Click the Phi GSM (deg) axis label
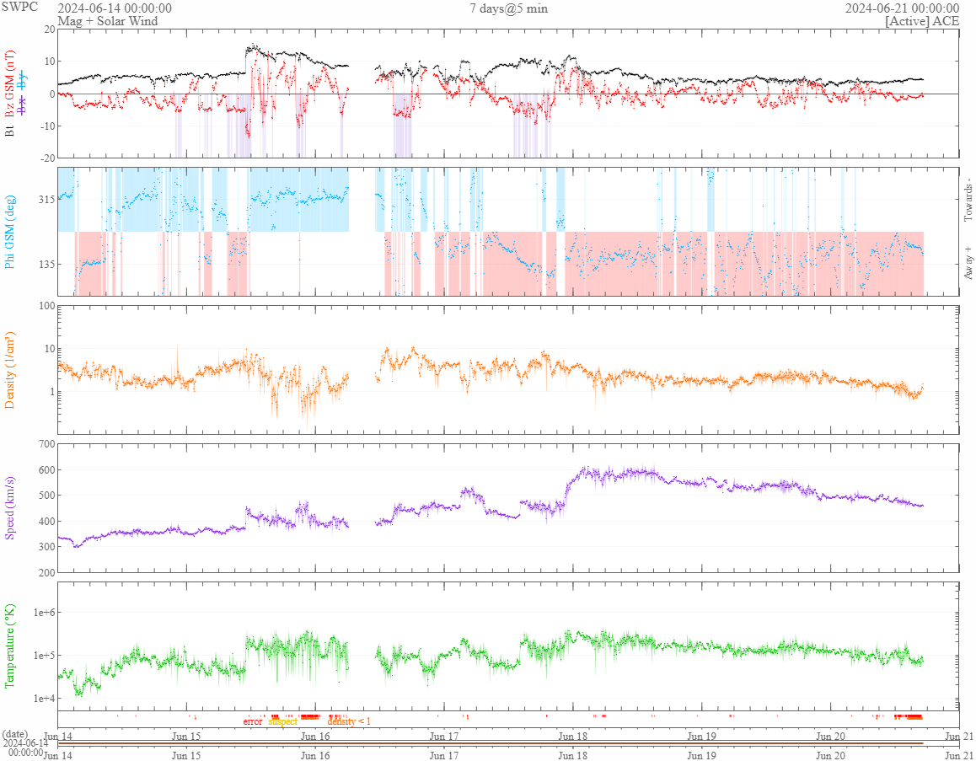The height and width of the screenshot is (761, 976). pyautogui.click(x=10, y=232)
